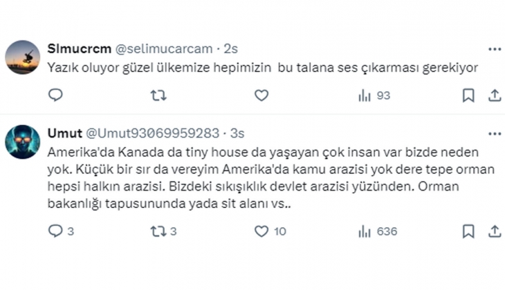
Task: Like Umut's tweet with 10 likes
Action: point(261,231)
